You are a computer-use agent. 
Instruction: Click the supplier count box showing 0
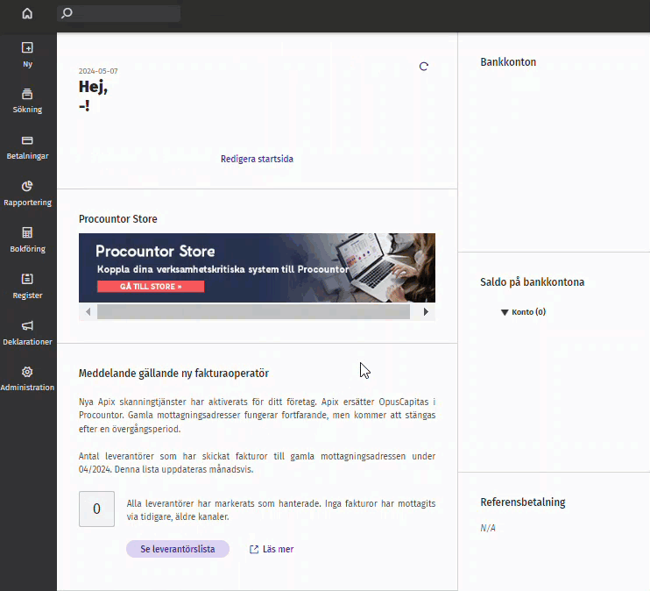click(96, 509)
